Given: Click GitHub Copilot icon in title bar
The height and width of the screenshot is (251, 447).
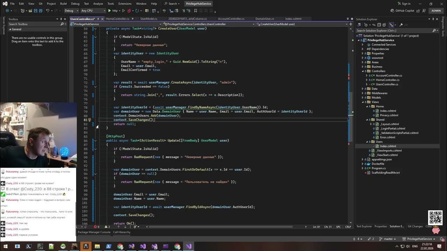Looking at the screenshot, I should [x=392, y=11].
